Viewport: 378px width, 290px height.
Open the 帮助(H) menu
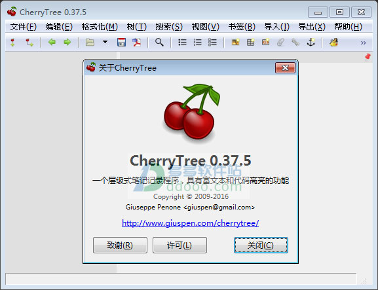(x=348, y=26)
